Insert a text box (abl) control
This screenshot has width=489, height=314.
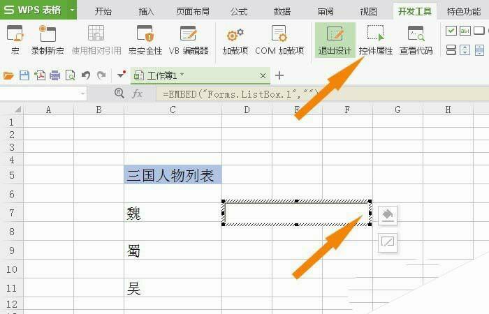point(465,31)
